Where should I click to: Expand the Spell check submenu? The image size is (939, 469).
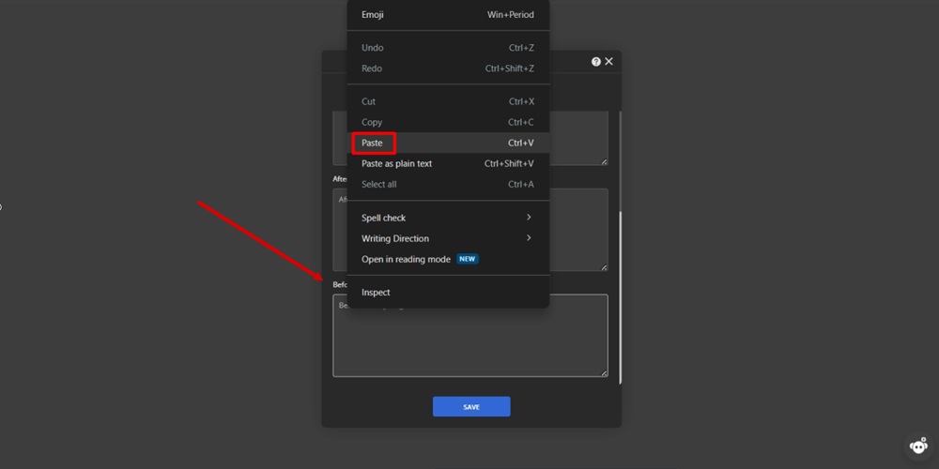[x=448, y=218]
